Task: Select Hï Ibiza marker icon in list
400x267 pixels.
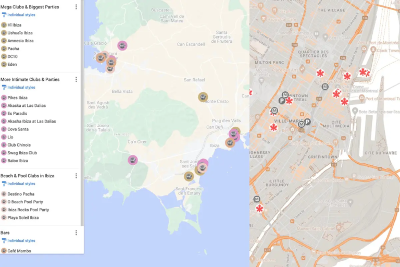Action: pyautogui.click(x=4, y=25)
